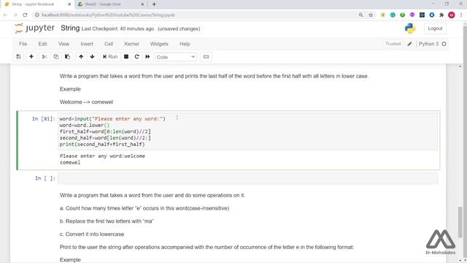The height and width of the screenshot is (263, 467).
Task: Close the String Jupyter Notebook tab
Action: (69, 4)
